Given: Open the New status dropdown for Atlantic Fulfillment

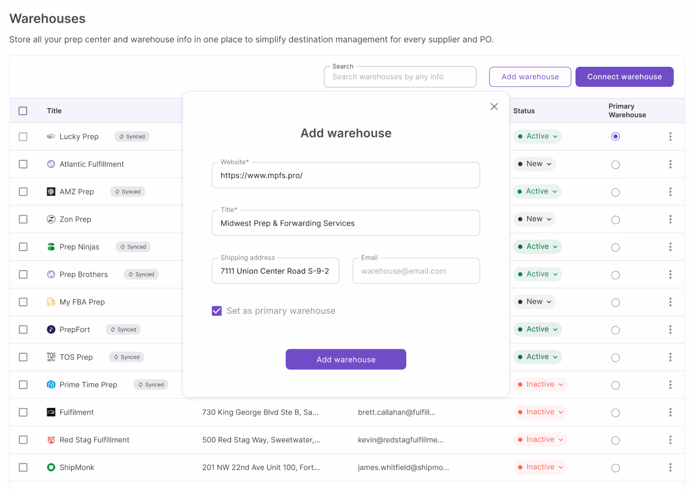Looking at the screenshot, I should pos(534,164).
